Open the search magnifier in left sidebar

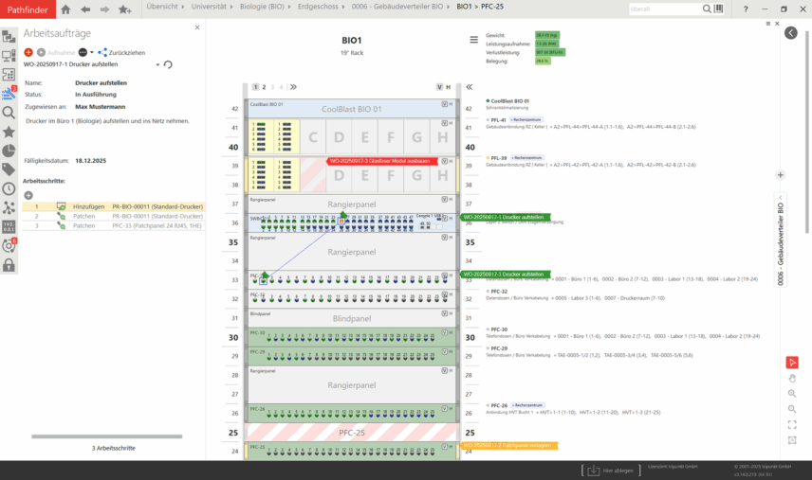click(x=9, y=112)
